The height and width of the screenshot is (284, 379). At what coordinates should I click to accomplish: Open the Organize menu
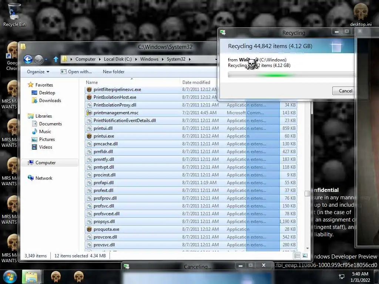tap(38, 72)
